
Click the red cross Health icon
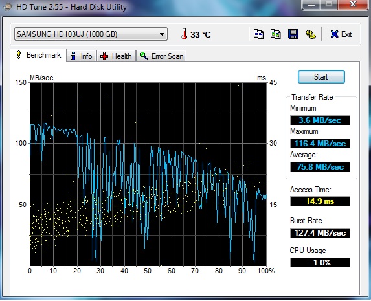[x=104, y=56]
